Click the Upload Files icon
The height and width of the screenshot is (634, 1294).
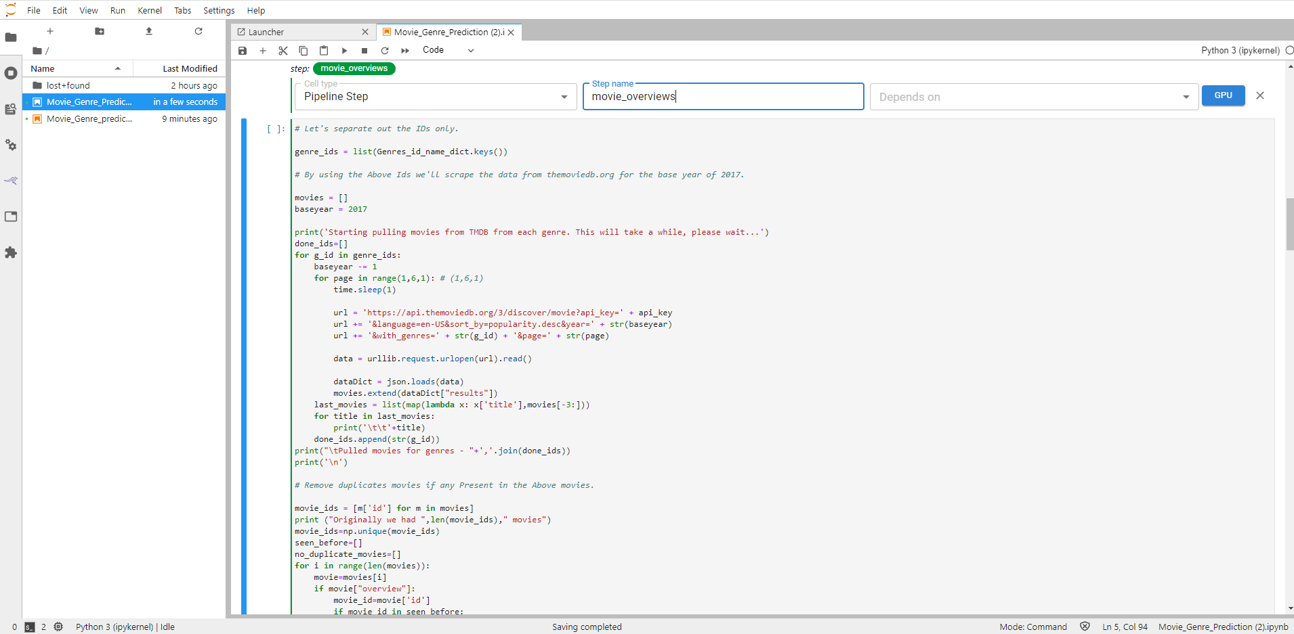click(149, 31)
